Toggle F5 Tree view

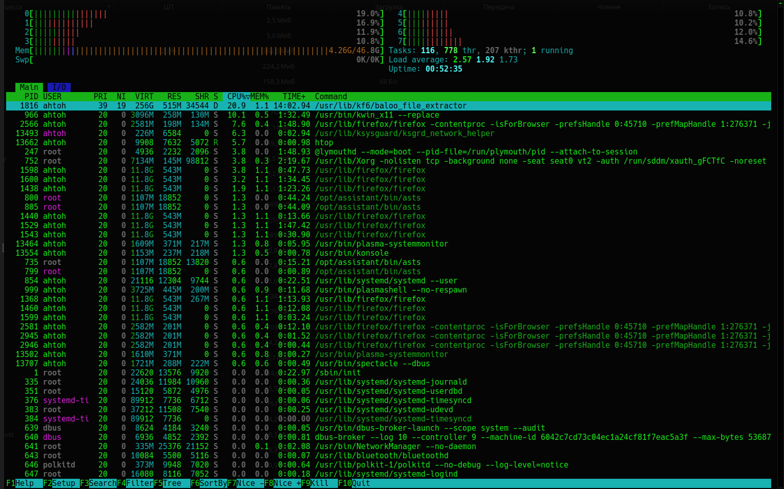[x=172, y=483]
